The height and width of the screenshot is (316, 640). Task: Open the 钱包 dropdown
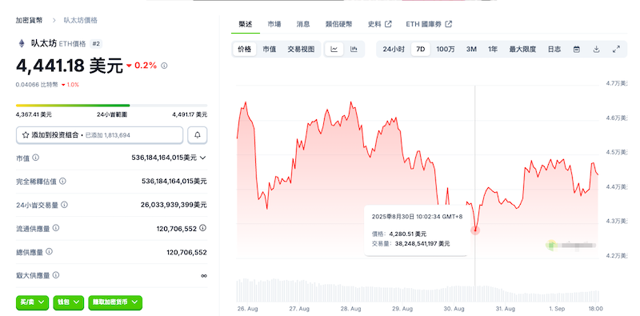coord(68,302)
